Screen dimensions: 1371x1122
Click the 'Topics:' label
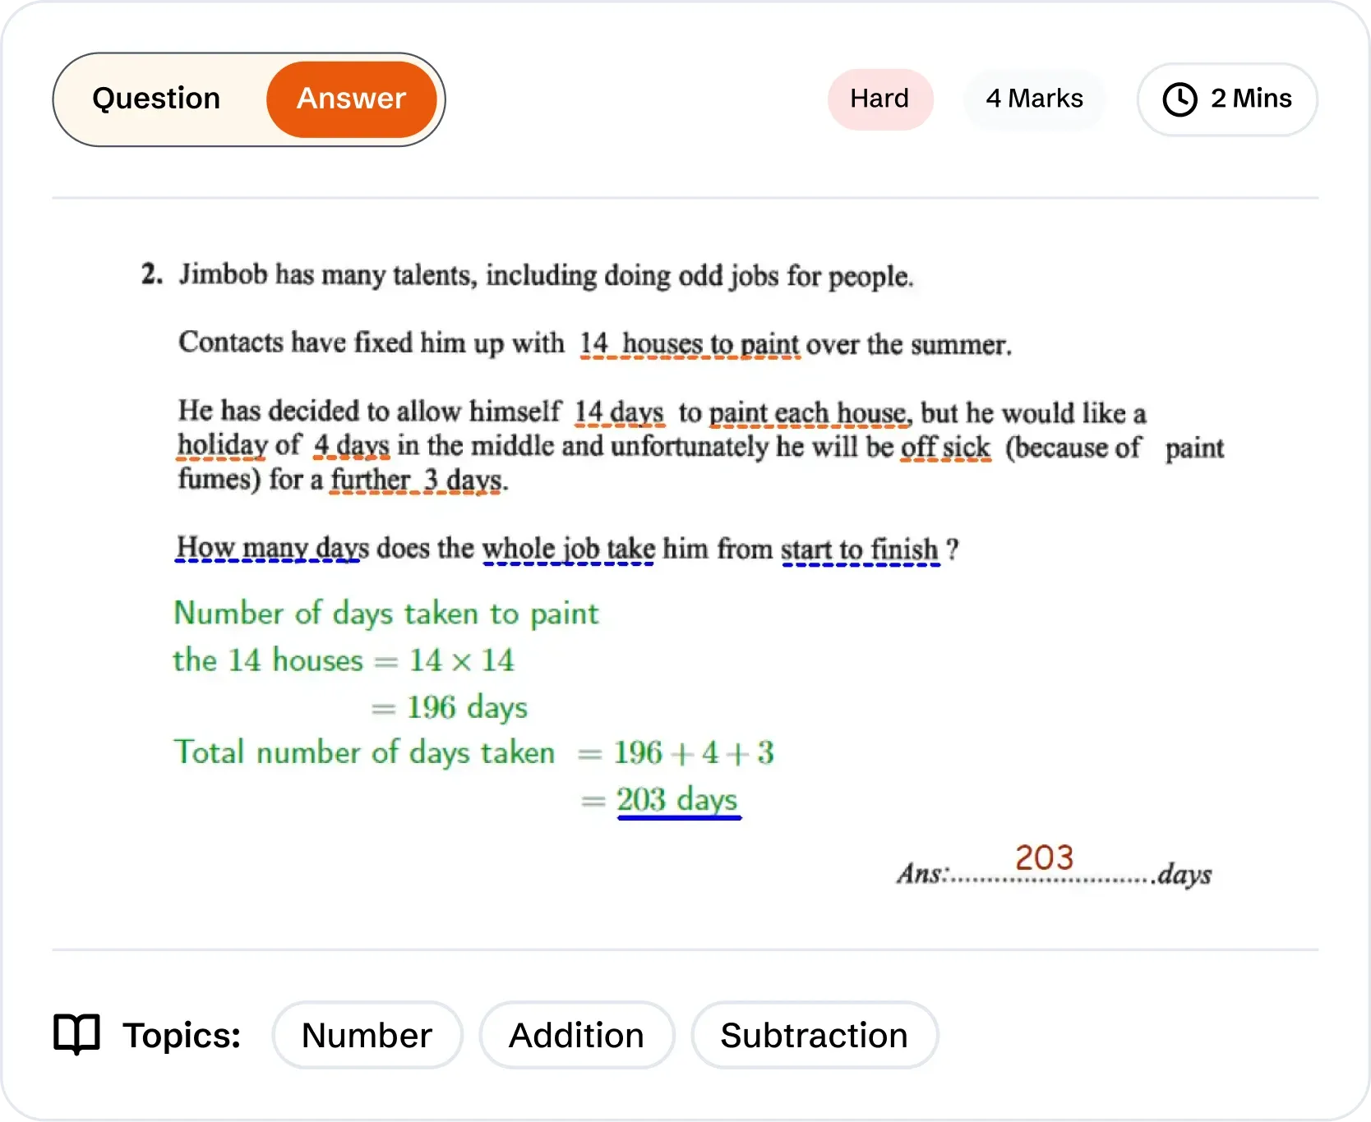pyautogui.click(x=182, y=1035)
